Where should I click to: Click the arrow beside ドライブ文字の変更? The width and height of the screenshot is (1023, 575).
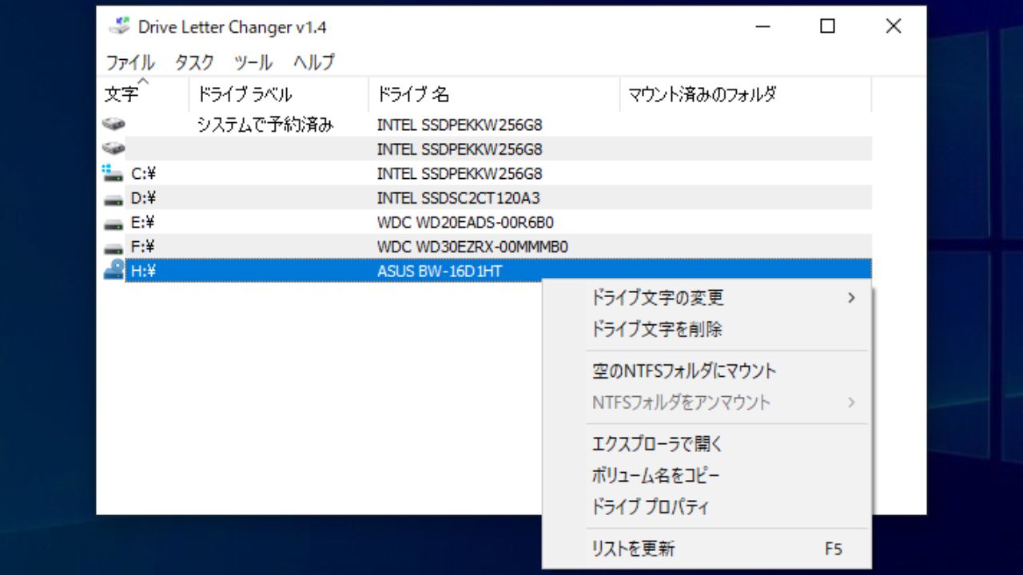(851, 298)
